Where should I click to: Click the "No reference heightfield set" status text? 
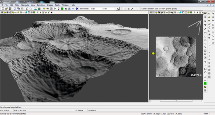(x=11, y=107)
